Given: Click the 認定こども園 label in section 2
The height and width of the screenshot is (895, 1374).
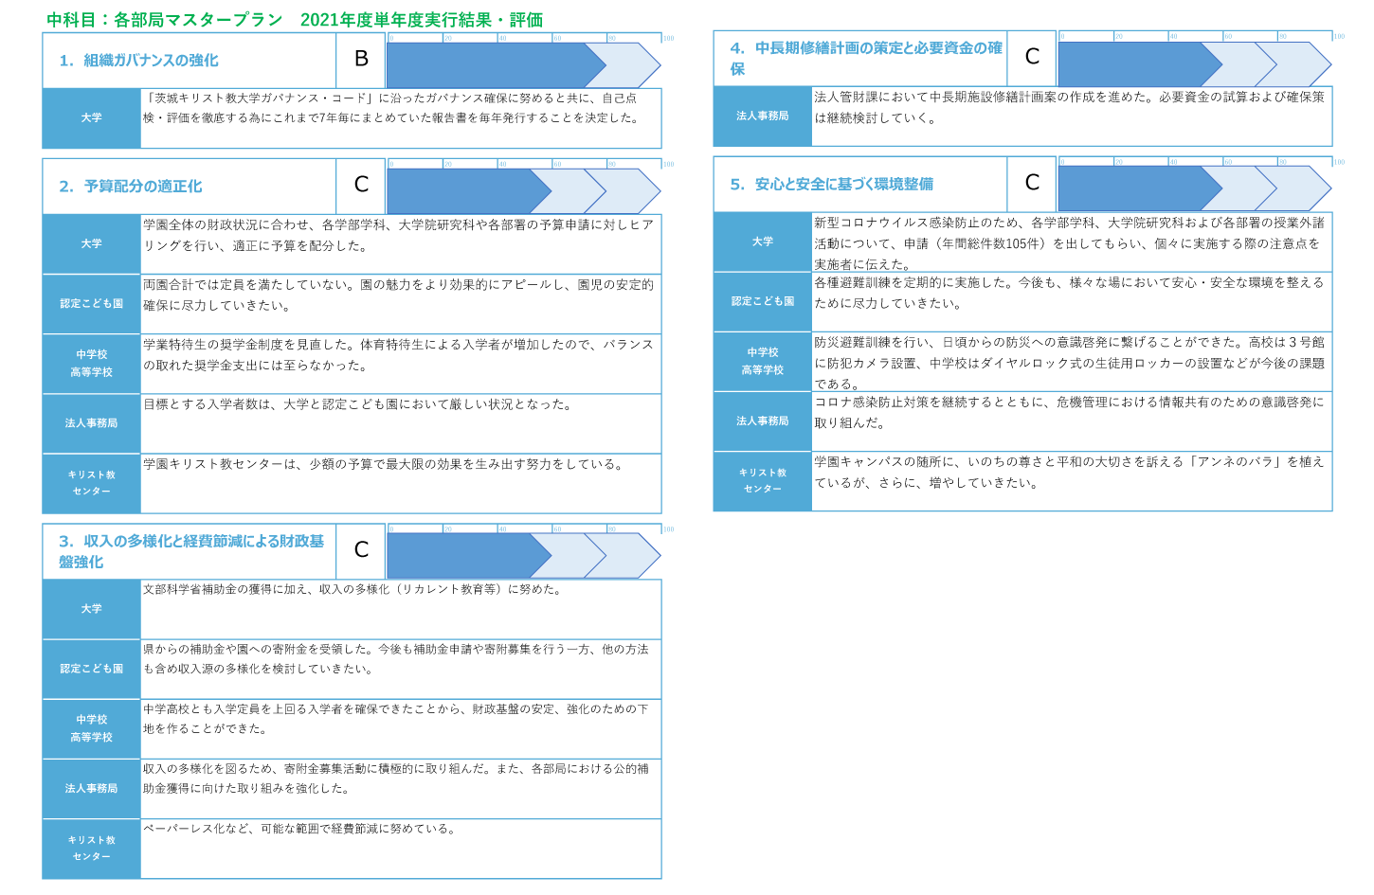Looking at the screenshot, I should point(92,304).
